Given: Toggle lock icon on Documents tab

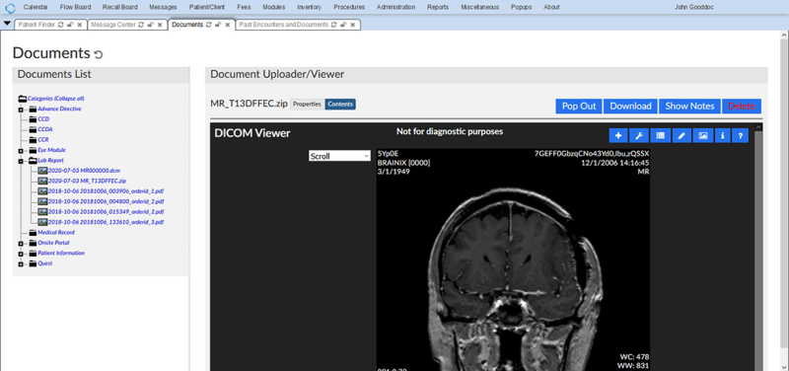Looking at the screenshot, I should click(218, 25).
